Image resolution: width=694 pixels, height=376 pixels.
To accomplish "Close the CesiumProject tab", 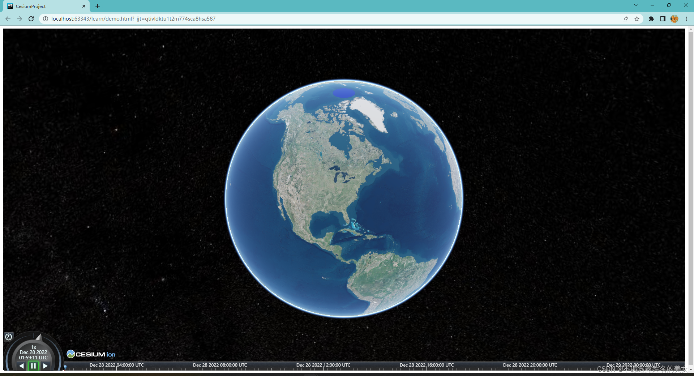I will point(84,6).
